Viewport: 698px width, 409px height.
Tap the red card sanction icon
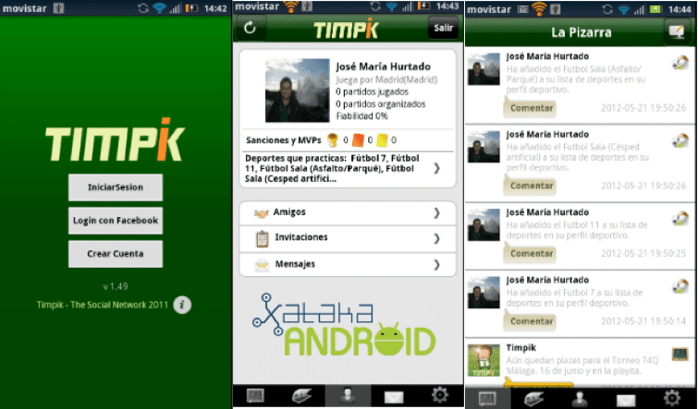coord(358,140)
